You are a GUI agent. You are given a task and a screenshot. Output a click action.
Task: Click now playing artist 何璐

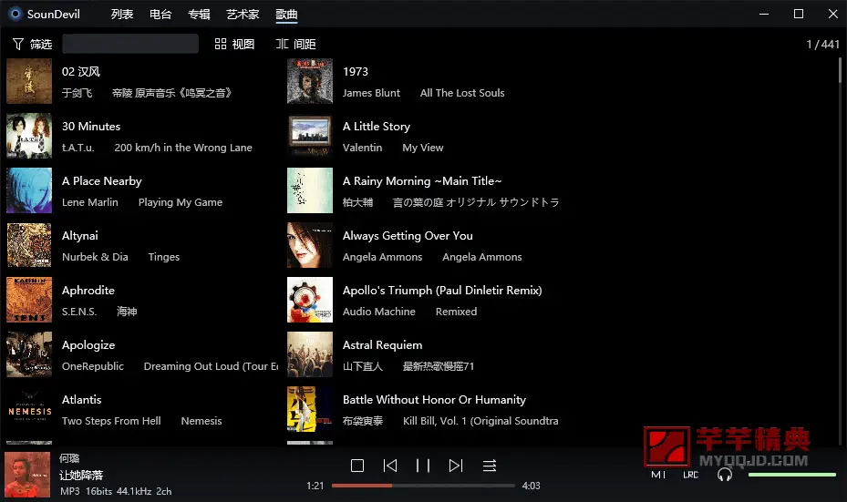tap(69, 458)
